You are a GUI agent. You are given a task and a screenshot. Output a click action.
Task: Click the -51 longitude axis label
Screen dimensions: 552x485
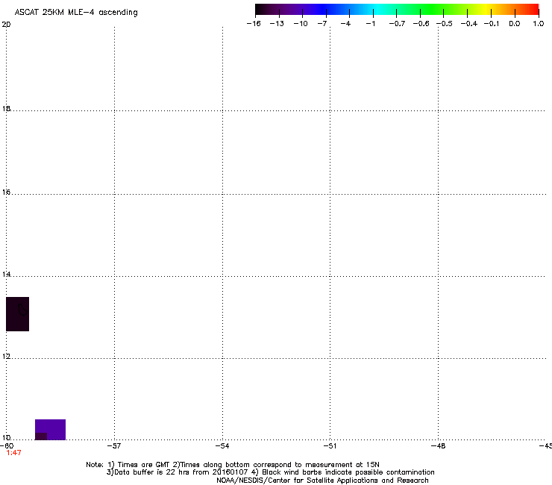tap(330, 446)
